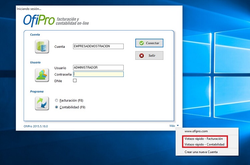Click the Usuario people icon
This screenshot has height=165, width=250.
(42, 74)
